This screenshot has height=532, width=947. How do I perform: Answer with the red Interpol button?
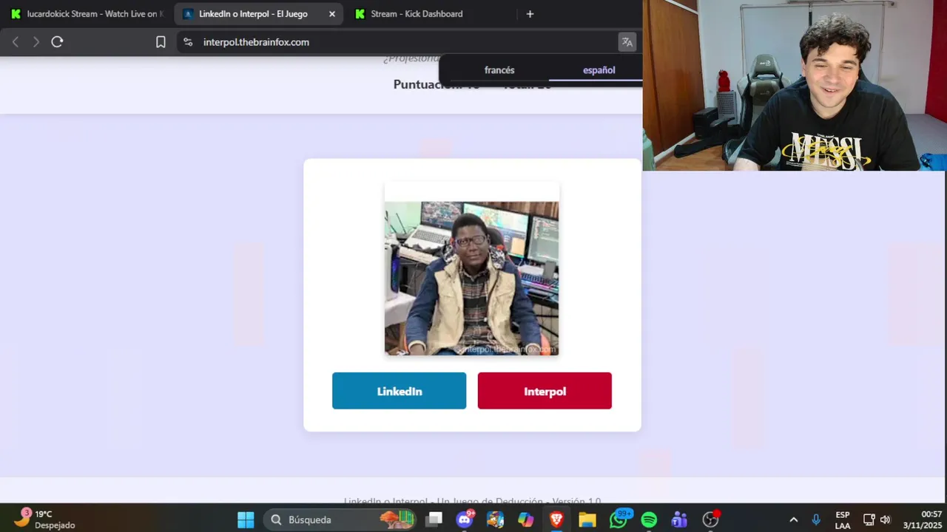coord(545,391)
